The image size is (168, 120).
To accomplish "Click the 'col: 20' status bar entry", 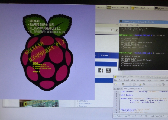I will click(127, 116).
